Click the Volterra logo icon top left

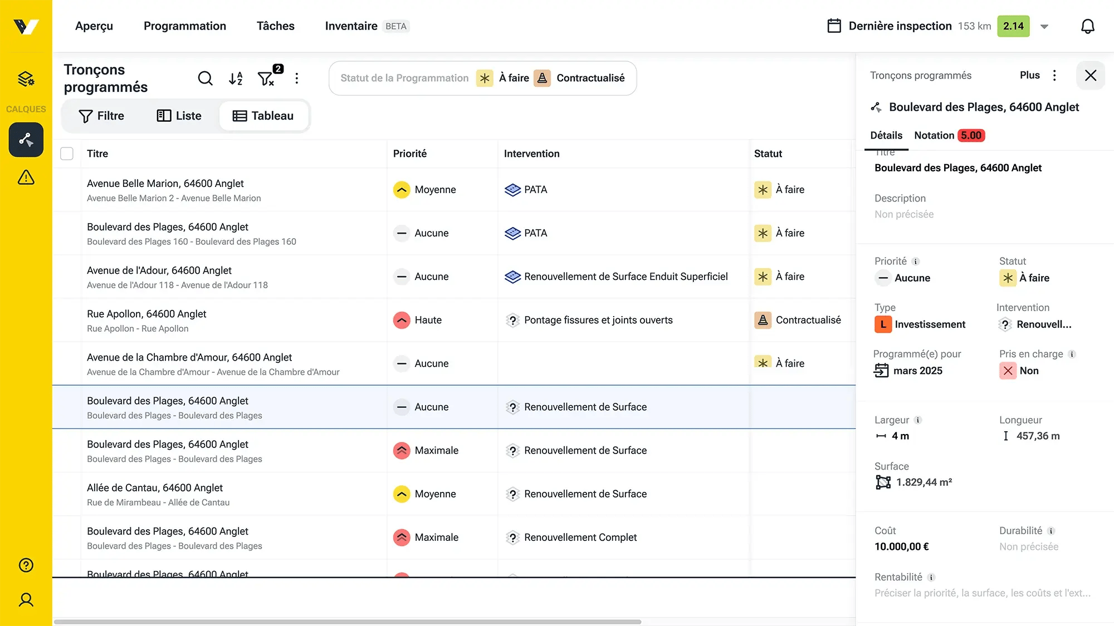point(25,26)
